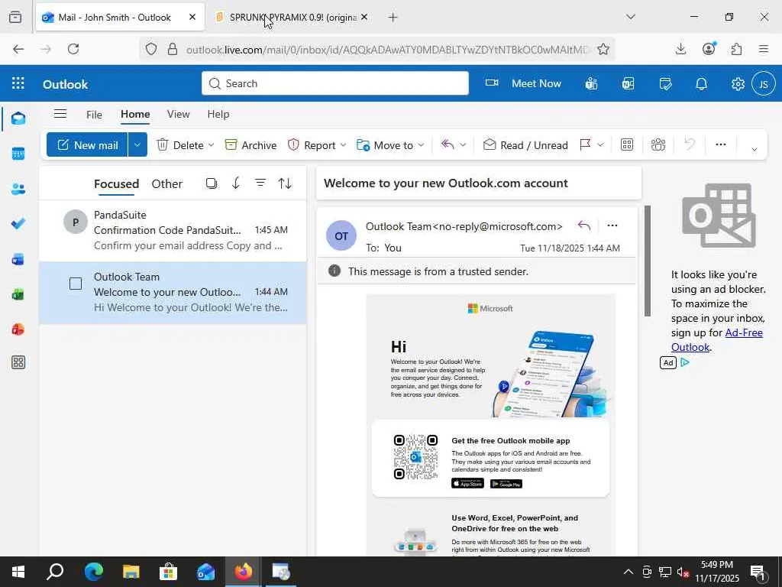Switch to the Focused inbox tab

[116, 183]
